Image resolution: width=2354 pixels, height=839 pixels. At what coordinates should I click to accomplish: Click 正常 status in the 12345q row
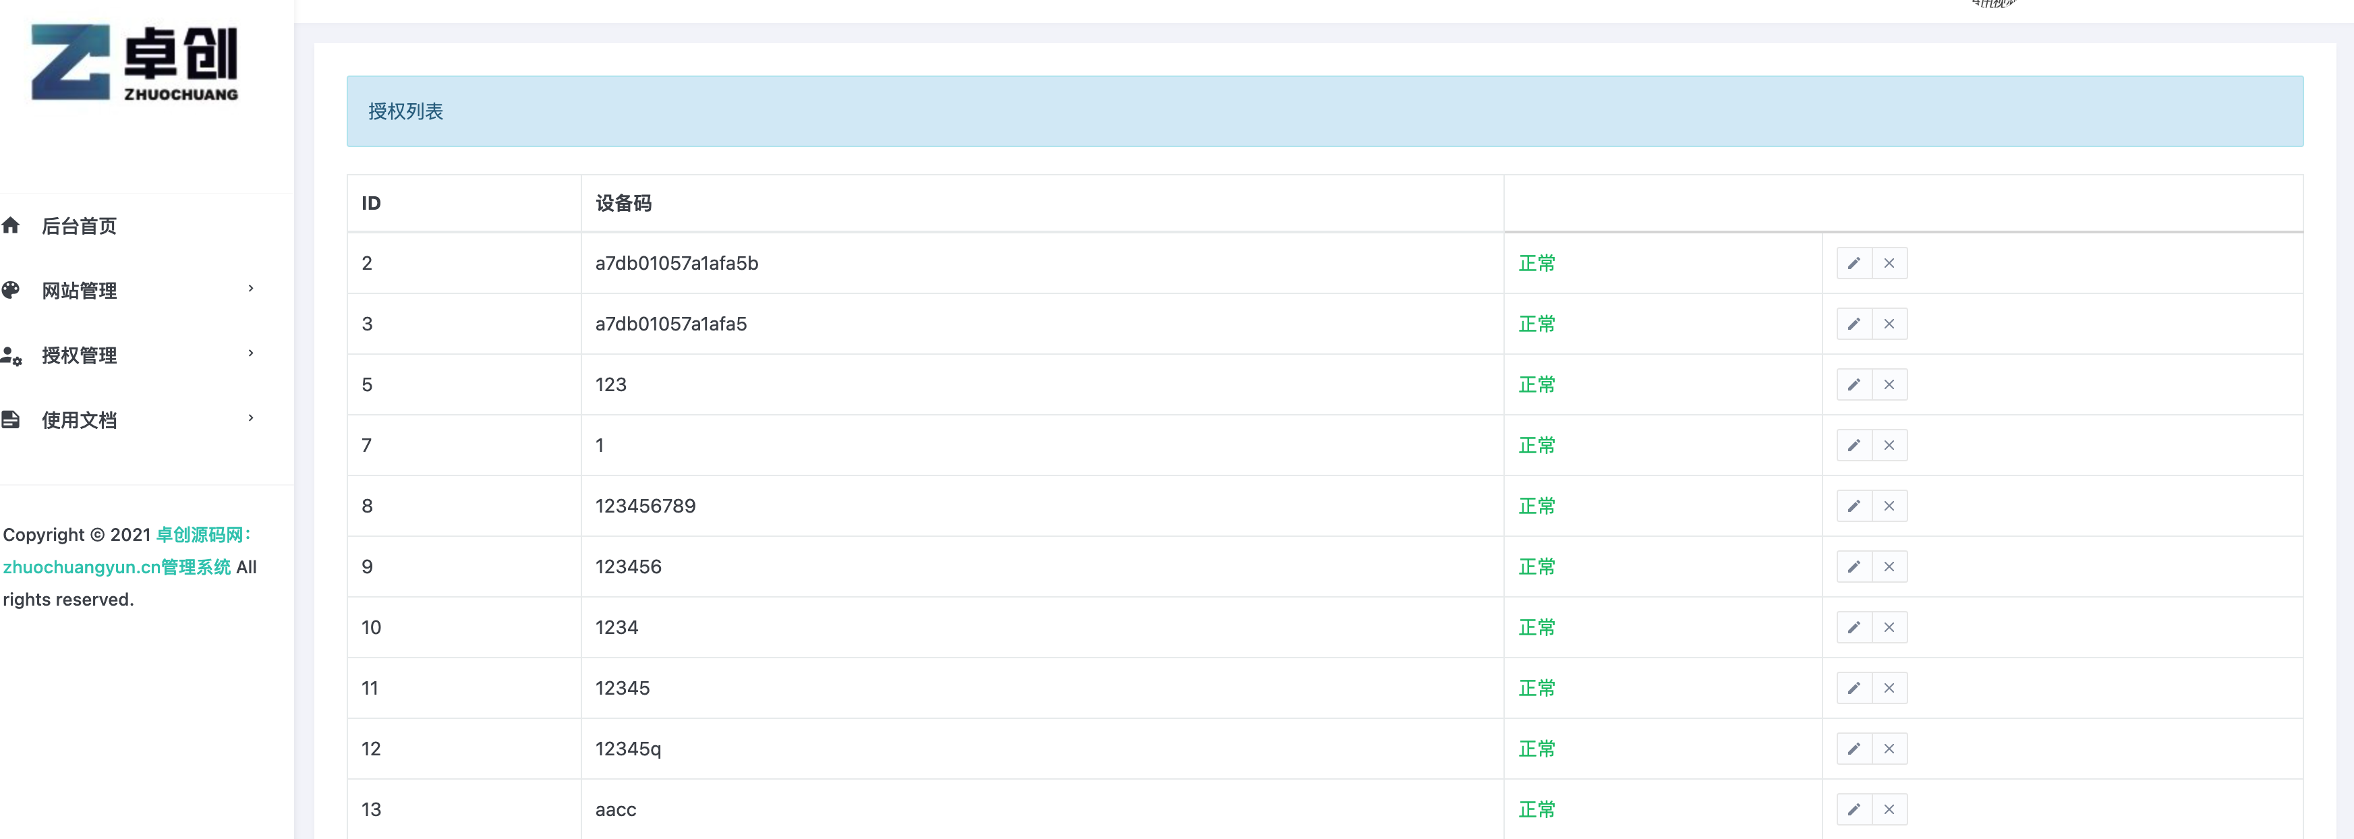1537,749
